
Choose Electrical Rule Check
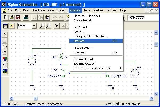[x=96, y=16]
